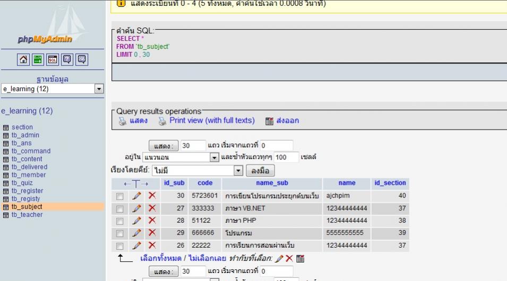Click the ajchpim name cell
The image size is (507, 281).
coord(347,196)
